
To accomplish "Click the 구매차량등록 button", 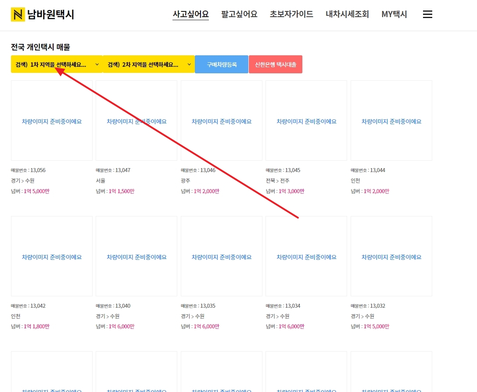I will (222, 64).
